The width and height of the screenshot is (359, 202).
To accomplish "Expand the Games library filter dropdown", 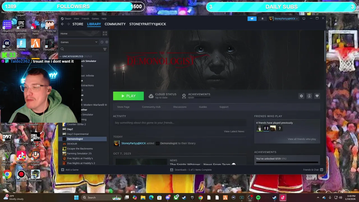I will pos(79,42).
